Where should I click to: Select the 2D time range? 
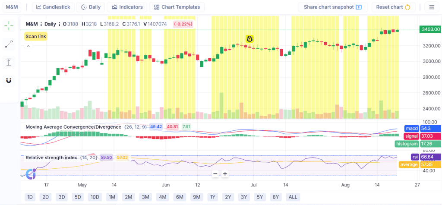[46, 197]
